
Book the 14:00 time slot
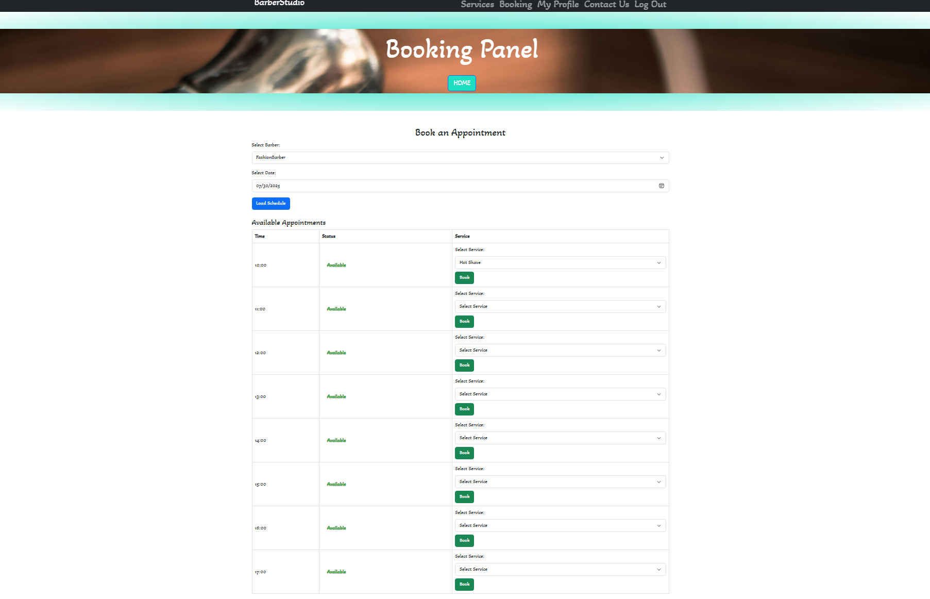click(464, 453)
